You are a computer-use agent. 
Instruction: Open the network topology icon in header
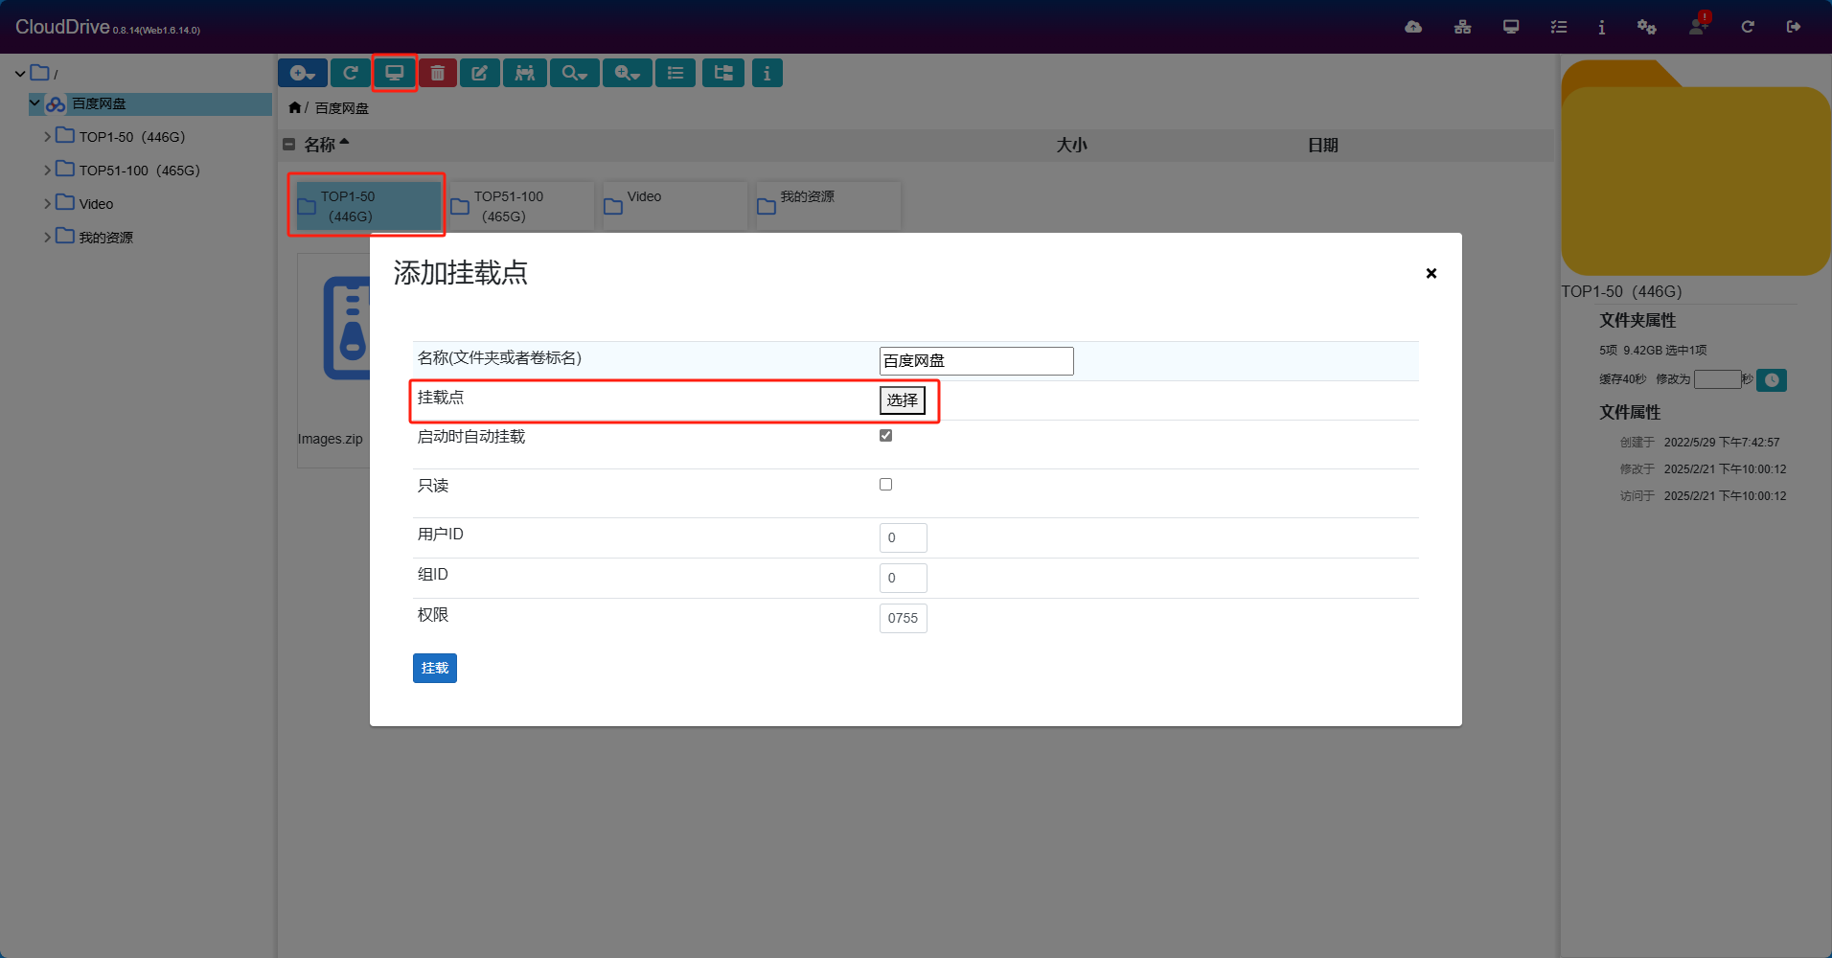coord(1462,27)
